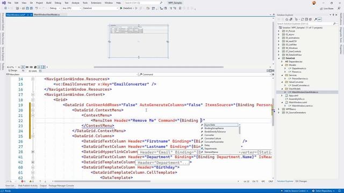Open the Build menu
The height and width of the screenshot is (193, 344).
pos(49,3)
